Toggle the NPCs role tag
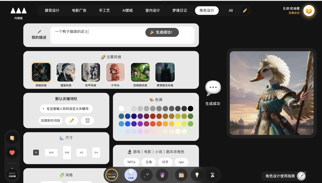The image size is (322, 183). pos(131,162)
